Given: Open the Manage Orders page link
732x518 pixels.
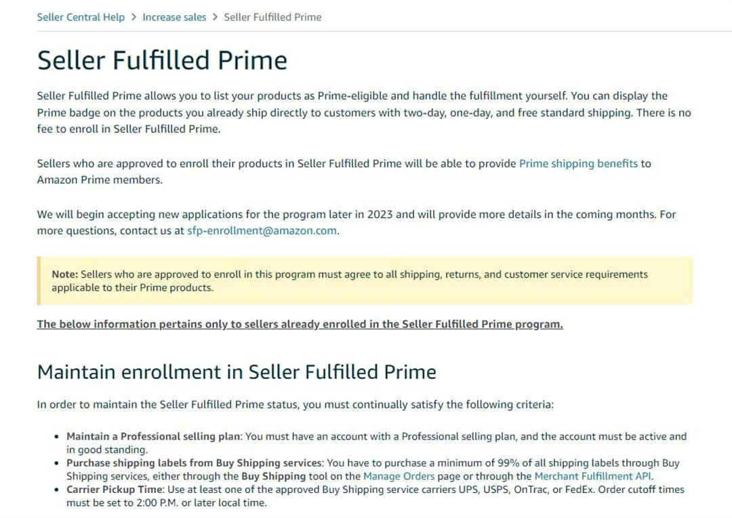Looking at the screenshot, I should 399,476.
